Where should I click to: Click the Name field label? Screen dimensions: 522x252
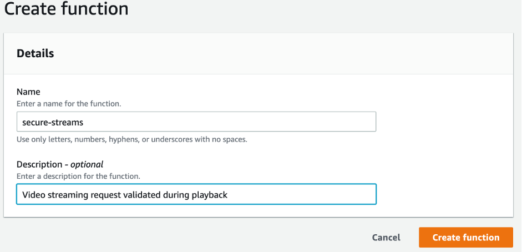click(29, 92)
